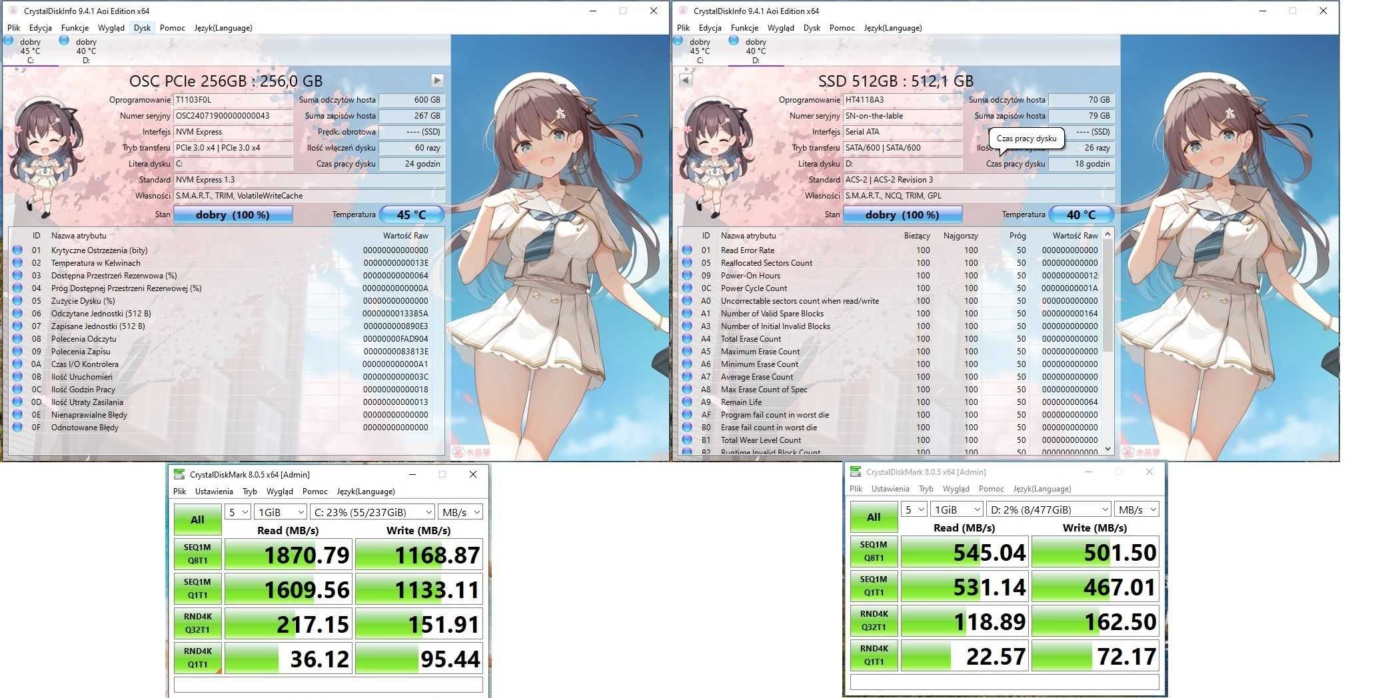Click the 1870.79 read result cell
Image resolution: width=1382 pixels, height=698 pixels.
288,554
